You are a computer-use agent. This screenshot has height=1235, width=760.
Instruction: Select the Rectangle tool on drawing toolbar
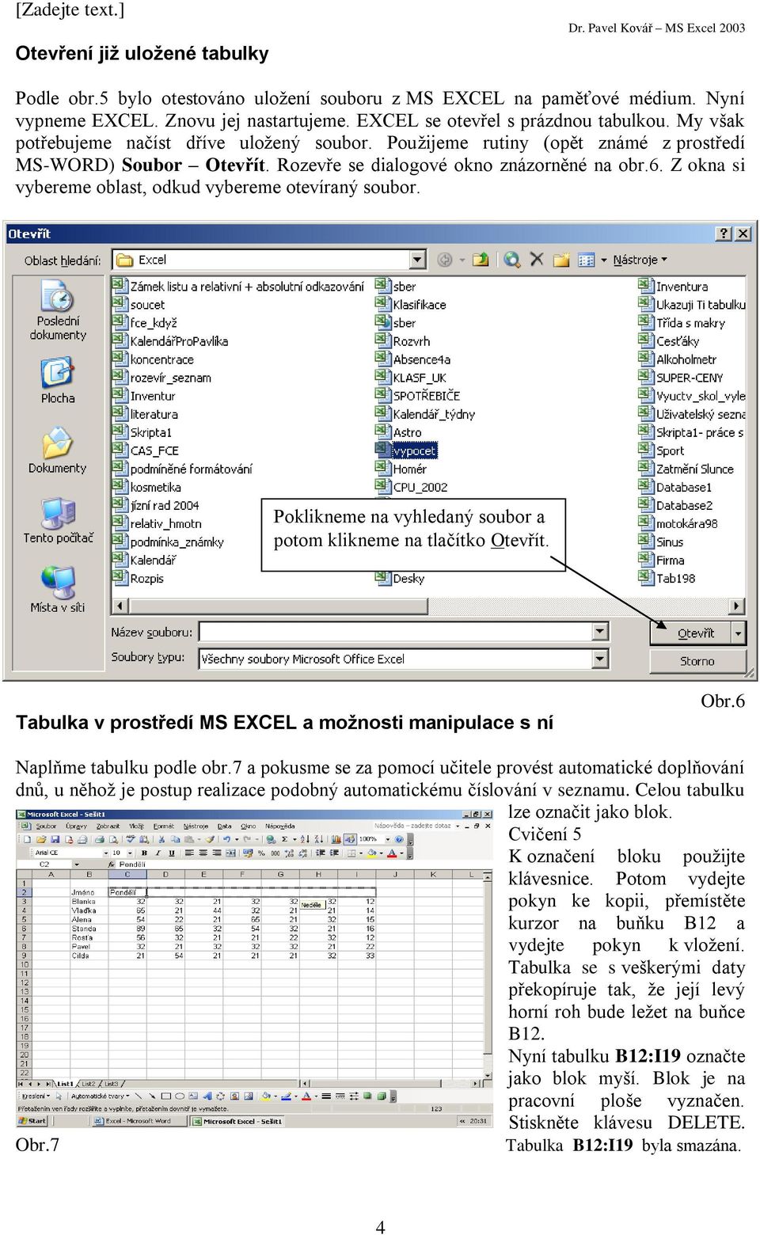tap(165, 1096)
